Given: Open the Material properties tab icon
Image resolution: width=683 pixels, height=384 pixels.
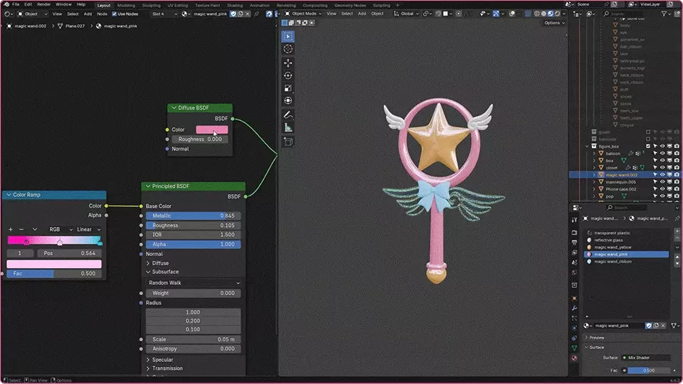Looking at the screenshot, I should [x=574, y=358].
